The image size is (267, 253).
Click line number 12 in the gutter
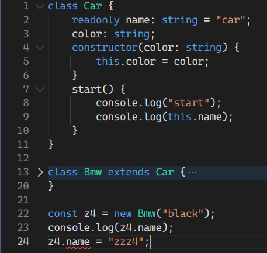23,158
